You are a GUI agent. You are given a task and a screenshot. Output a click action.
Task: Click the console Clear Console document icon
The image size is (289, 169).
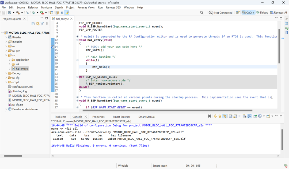(x=244, y=116)
